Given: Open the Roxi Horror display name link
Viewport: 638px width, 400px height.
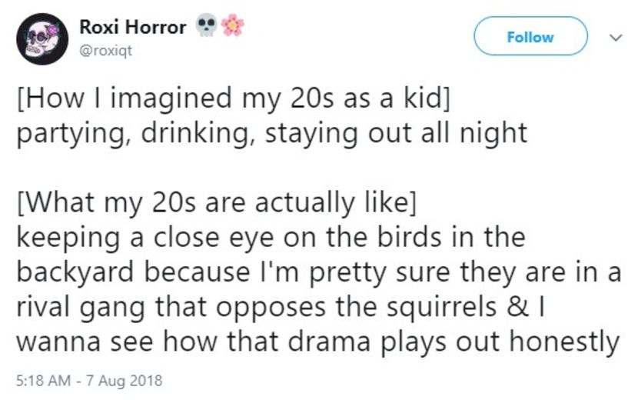Looking at the screenshot, I should [x=132, y=27].
